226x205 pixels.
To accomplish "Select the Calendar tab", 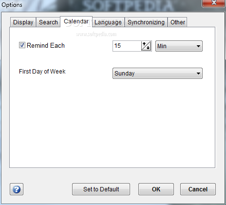I will pyautogui.click(x=76, y=21).
